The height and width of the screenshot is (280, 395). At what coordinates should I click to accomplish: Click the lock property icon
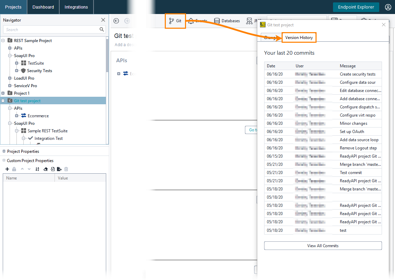14,169
